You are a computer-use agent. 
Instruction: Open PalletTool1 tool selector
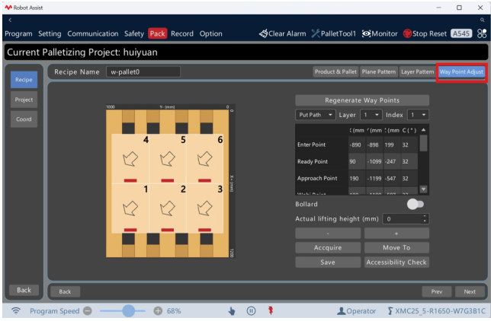point(333,33)
